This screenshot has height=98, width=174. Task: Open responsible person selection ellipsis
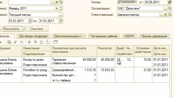tap(161, 15)
